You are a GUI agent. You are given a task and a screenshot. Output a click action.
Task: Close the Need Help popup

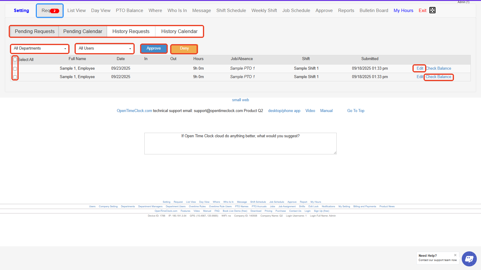tap(455, 255)
